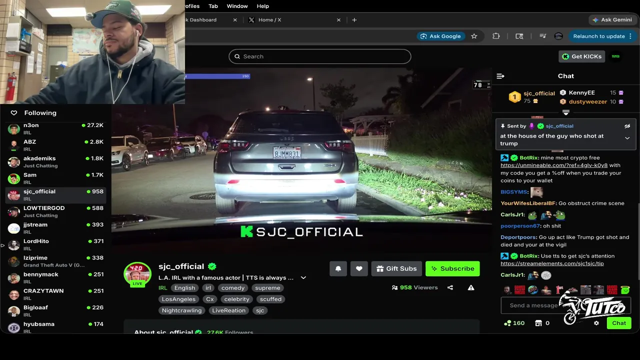Screen dimensions: 640x360
Task: Open akademiks channel in Following list
Action: tap(56, 161)
